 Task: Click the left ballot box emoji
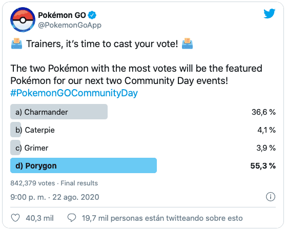[16, 44]
